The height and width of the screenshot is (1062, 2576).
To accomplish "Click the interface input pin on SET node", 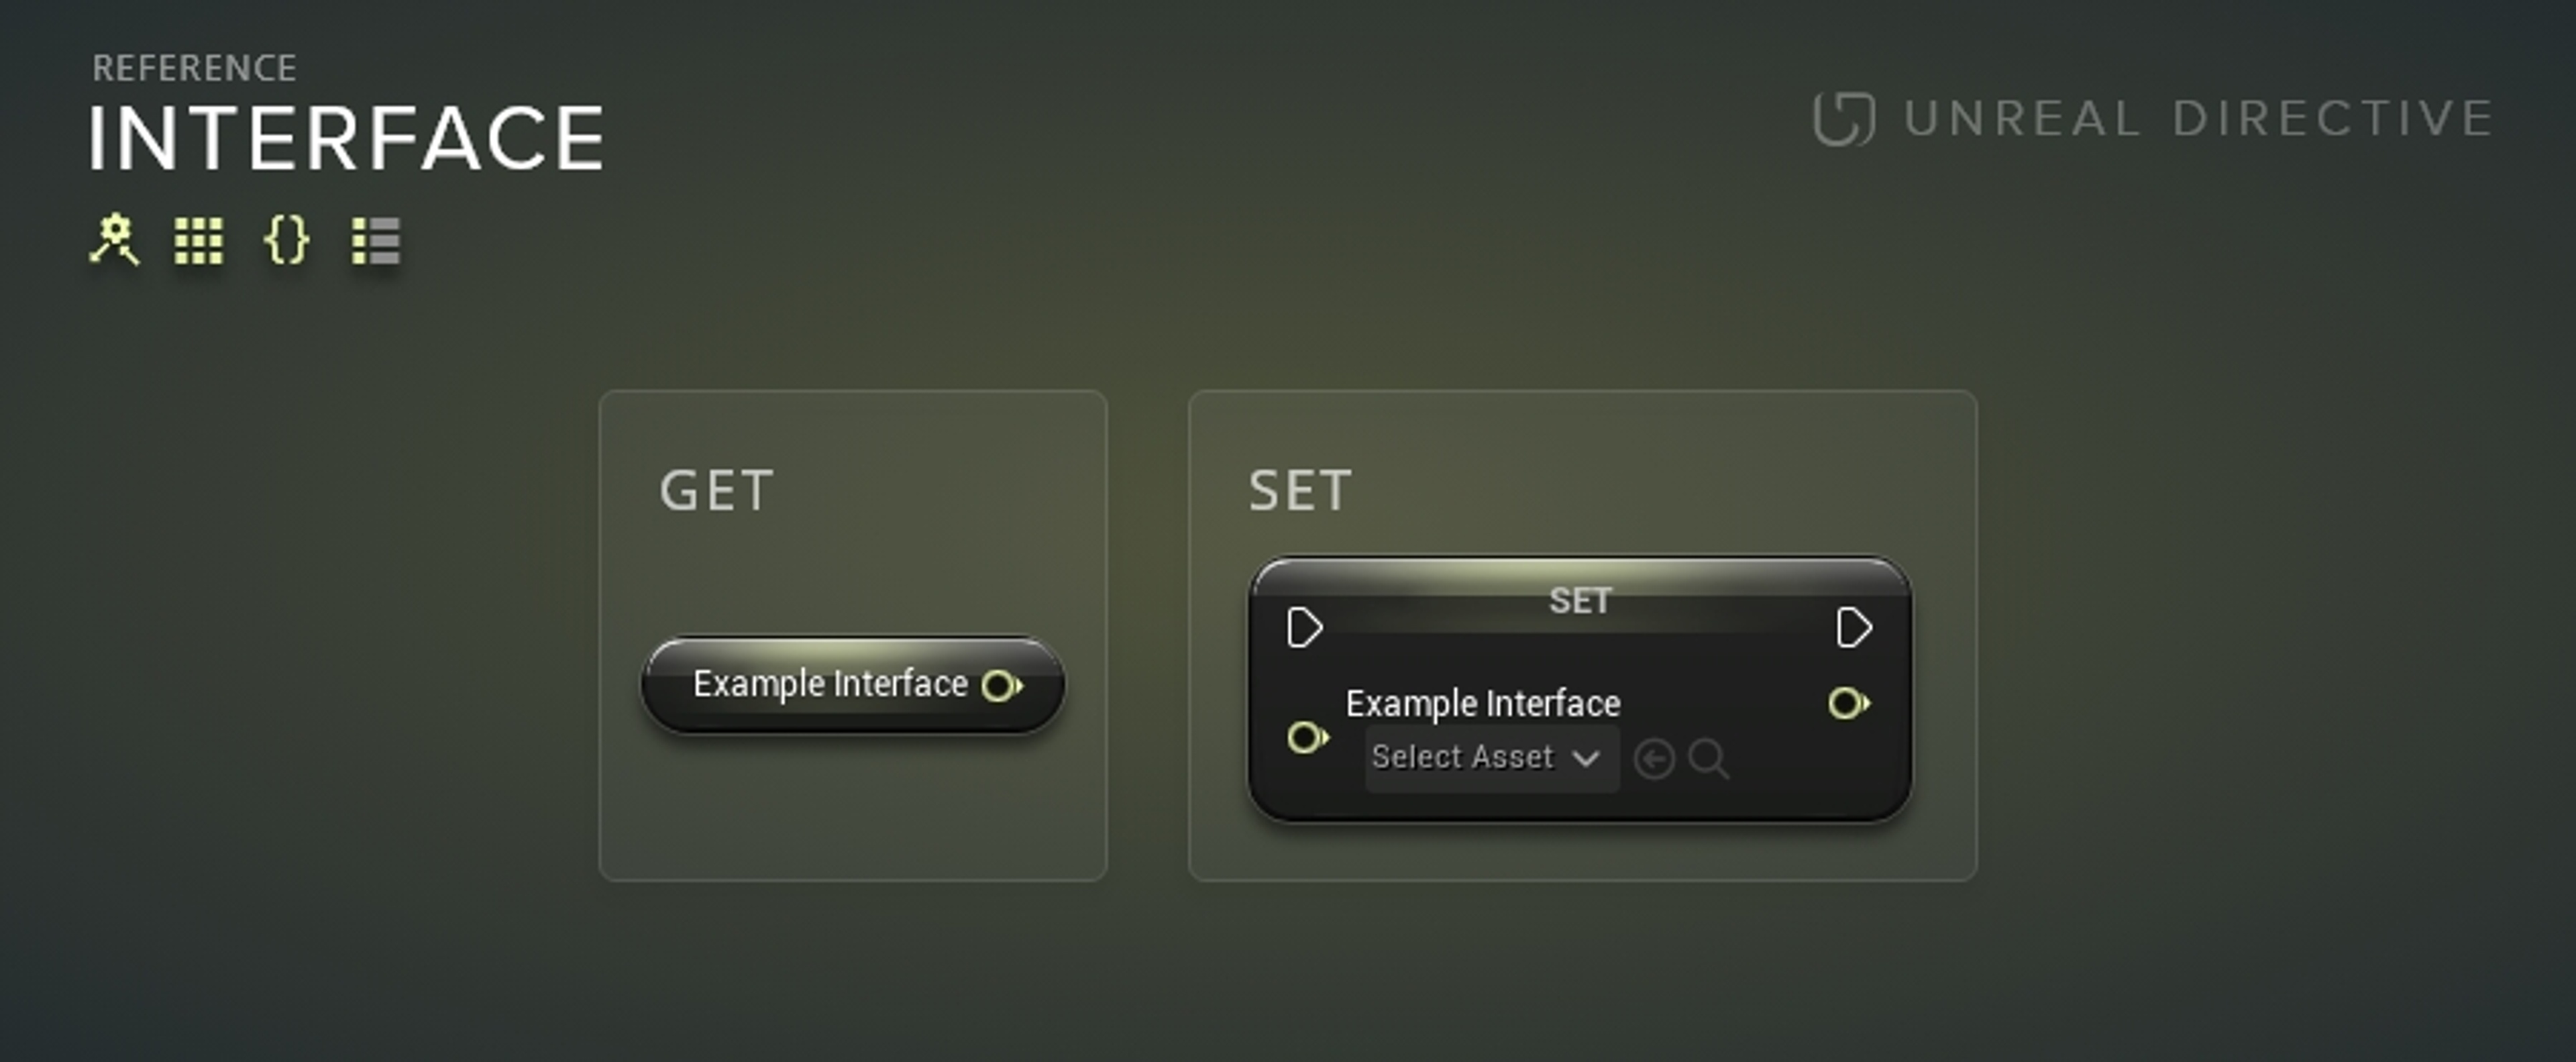I will pyautogui.click(x=1306, y=738).
